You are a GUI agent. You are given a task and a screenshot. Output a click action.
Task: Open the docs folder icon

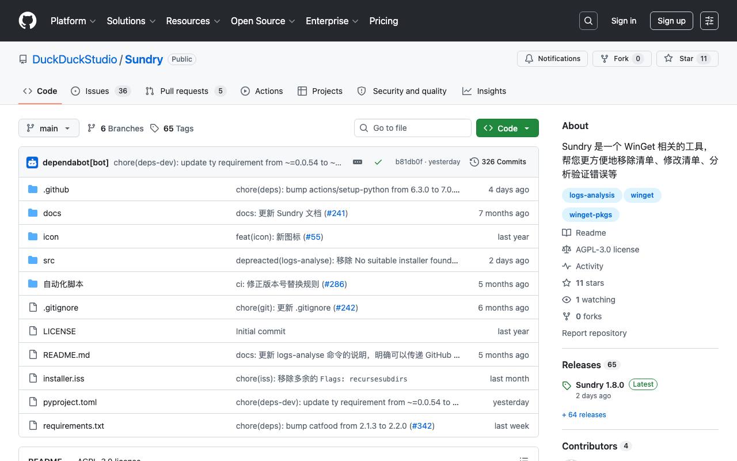click(x=33, y=213)
